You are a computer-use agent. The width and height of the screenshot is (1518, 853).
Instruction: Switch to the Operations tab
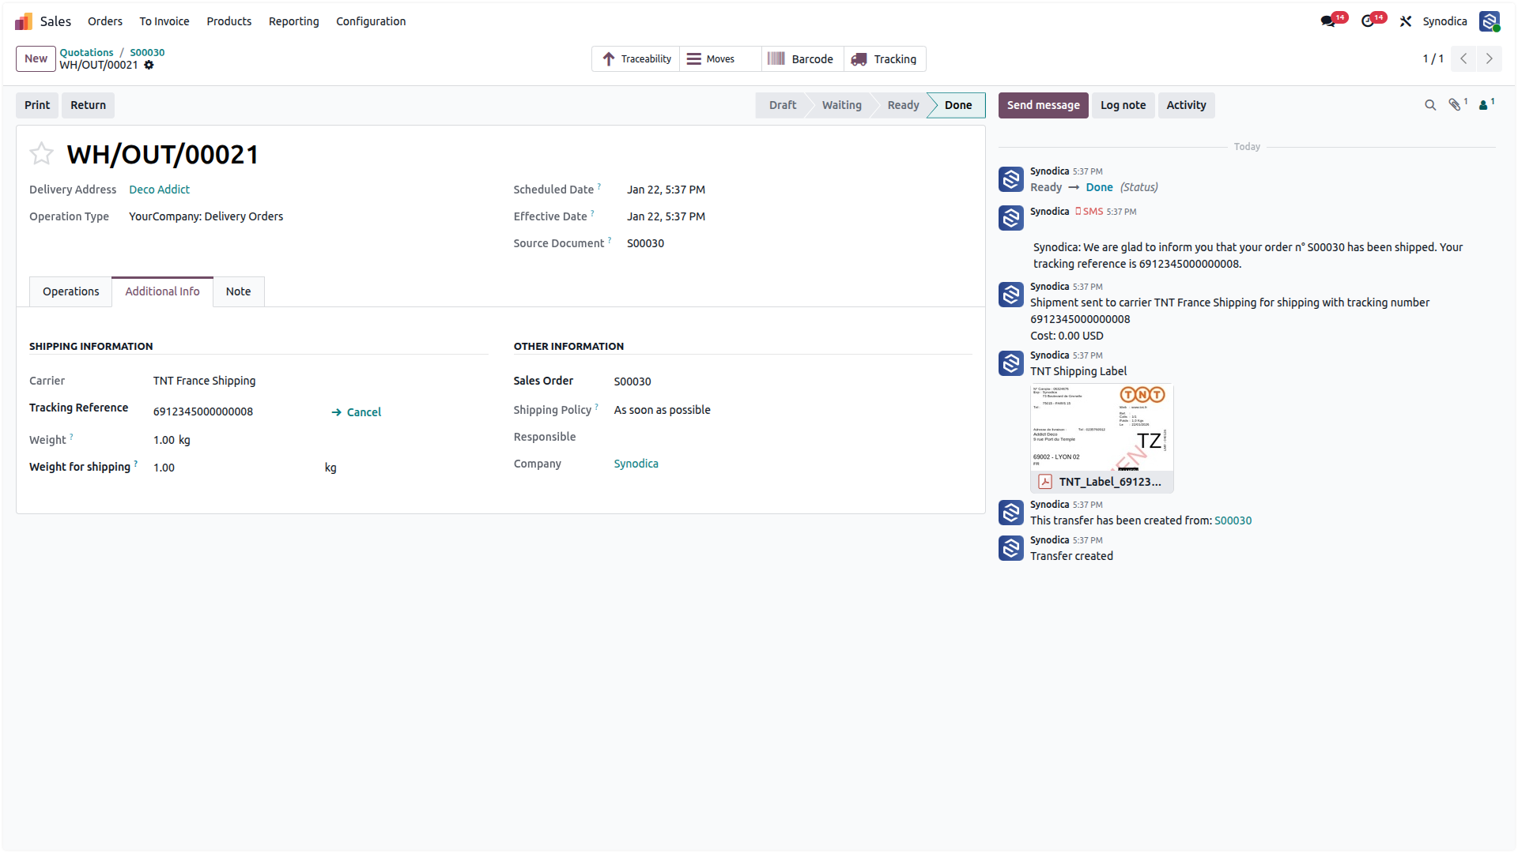[71, 291]
